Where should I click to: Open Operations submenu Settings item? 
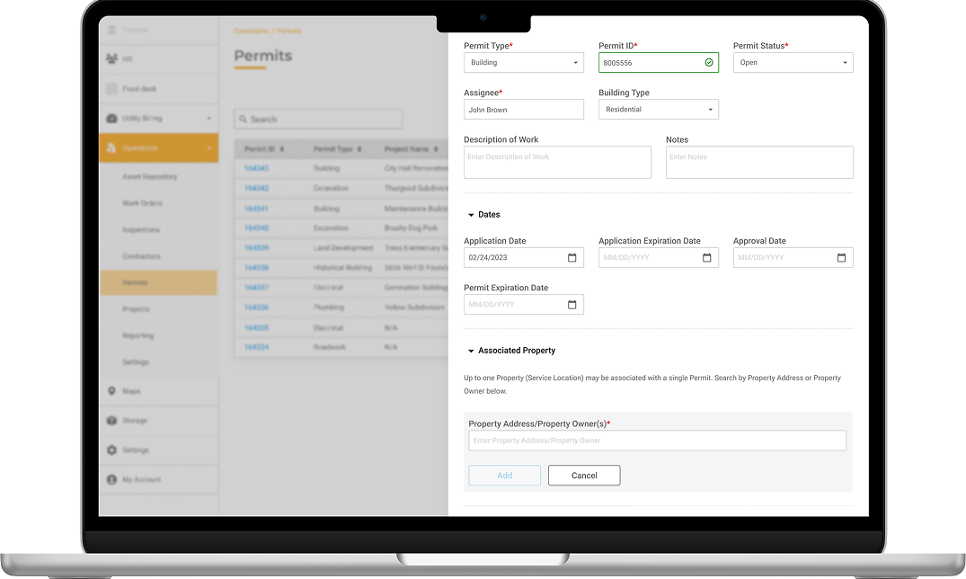pyautogui.click(x=136, y=362)
